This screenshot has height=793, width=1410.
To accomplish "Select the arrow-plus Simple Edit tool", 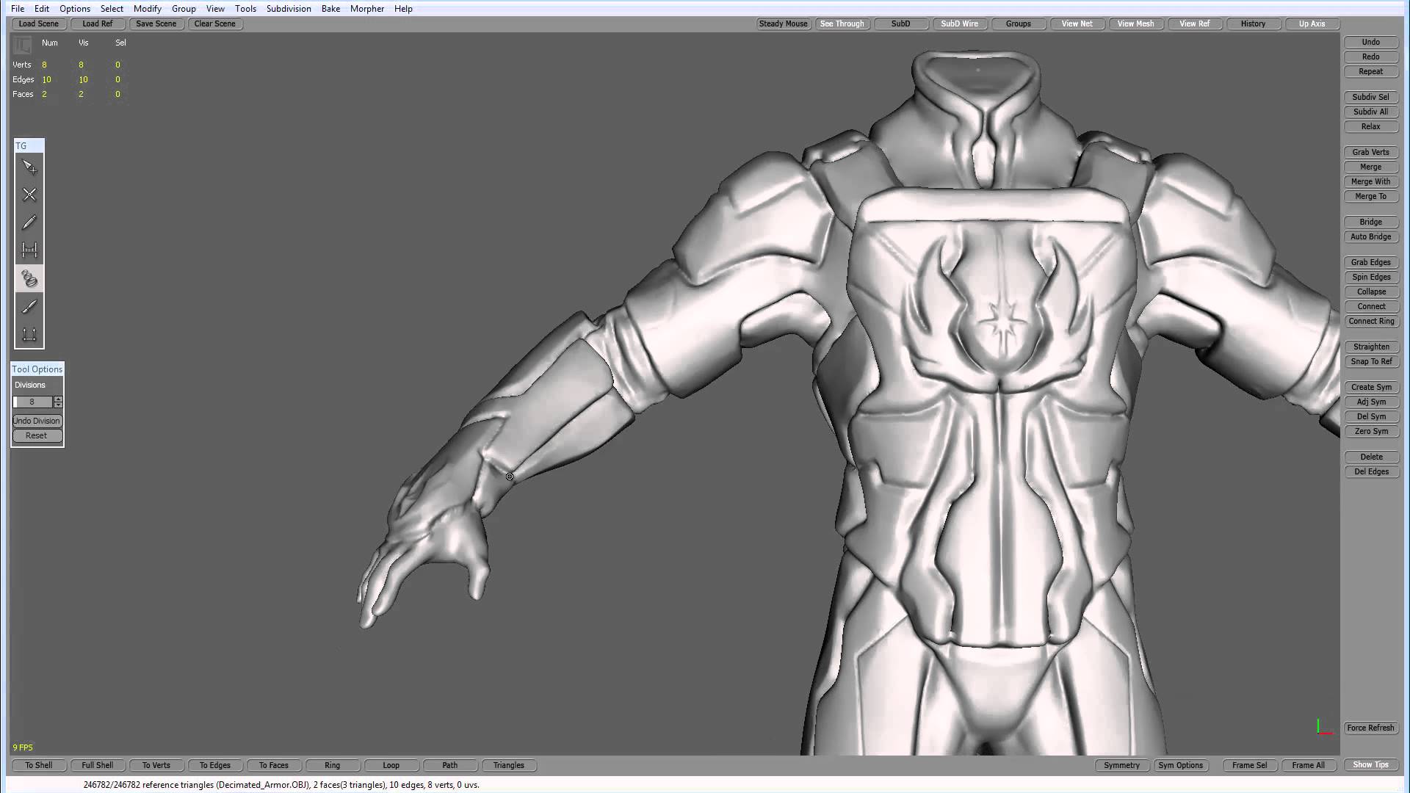I will [x=29, y=167].
